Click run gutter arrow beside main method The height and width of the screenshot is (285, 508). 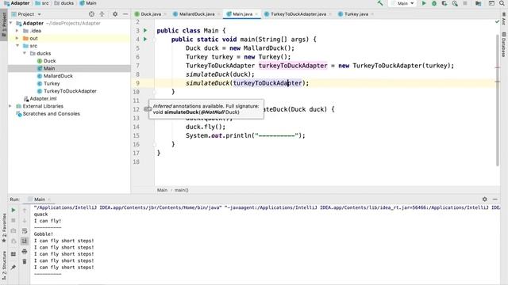[145, 39]
